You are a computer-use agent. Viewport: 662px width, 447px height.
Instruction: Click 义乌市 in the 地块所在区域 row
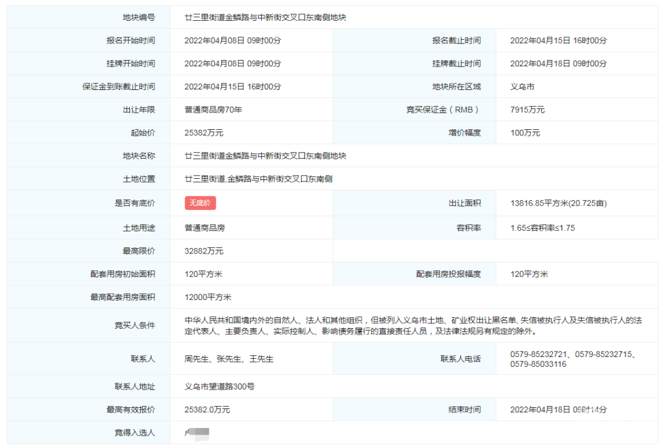point(522,87)
